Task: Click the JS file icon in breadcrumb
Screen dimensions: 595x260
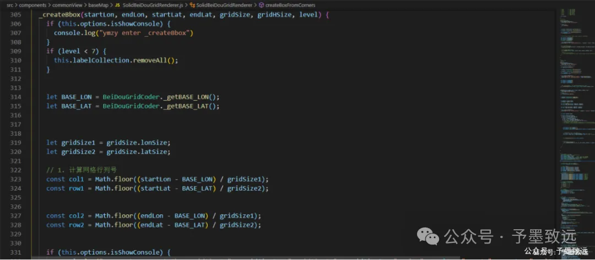Action: click(x=117, y=5)
